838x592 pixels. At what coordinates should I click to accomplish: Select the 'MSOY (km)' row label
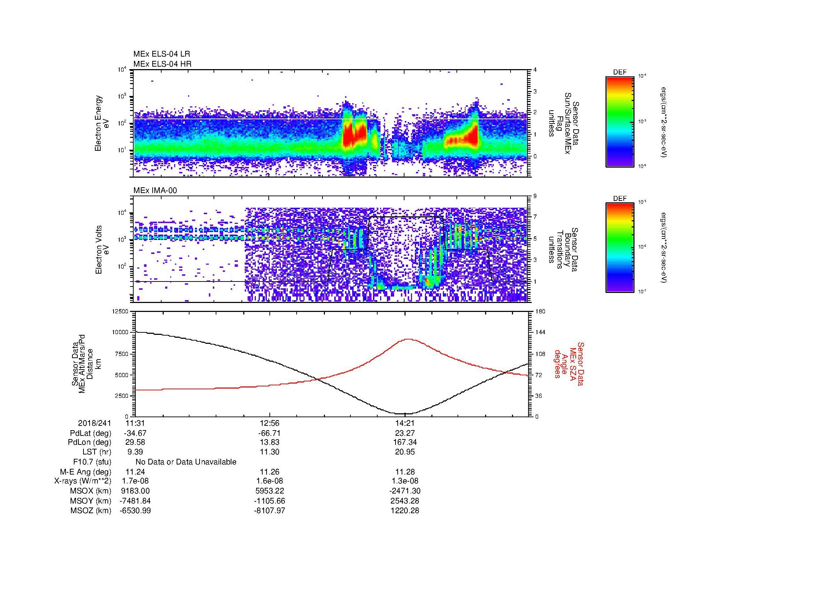(x=91, y=501)
